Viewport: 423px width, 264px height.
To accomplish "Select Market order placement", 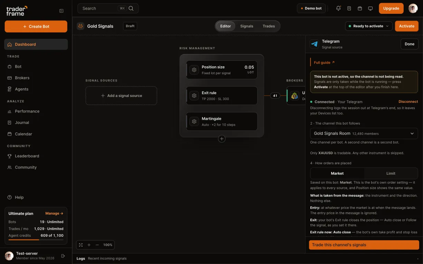I will coord(337,173).
